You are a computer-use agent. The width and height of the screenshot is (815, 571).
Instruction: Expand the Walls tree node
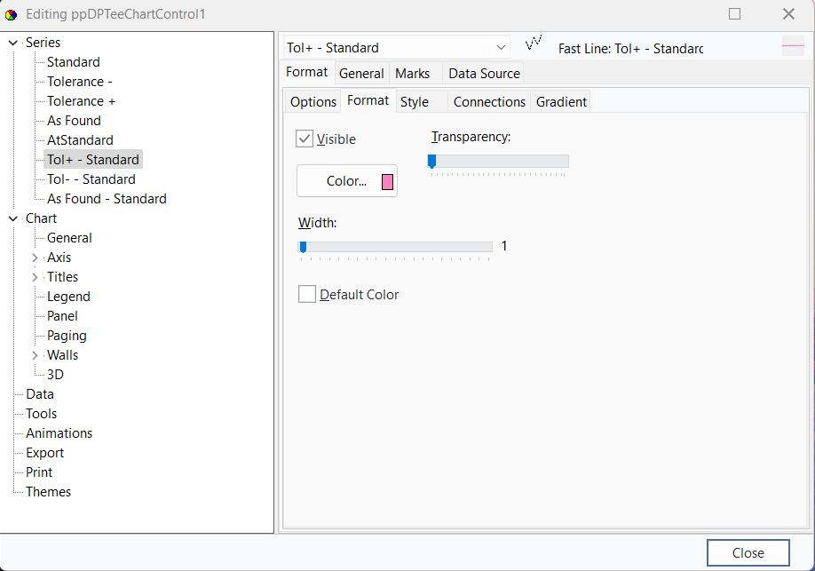(x=35, y=355)
